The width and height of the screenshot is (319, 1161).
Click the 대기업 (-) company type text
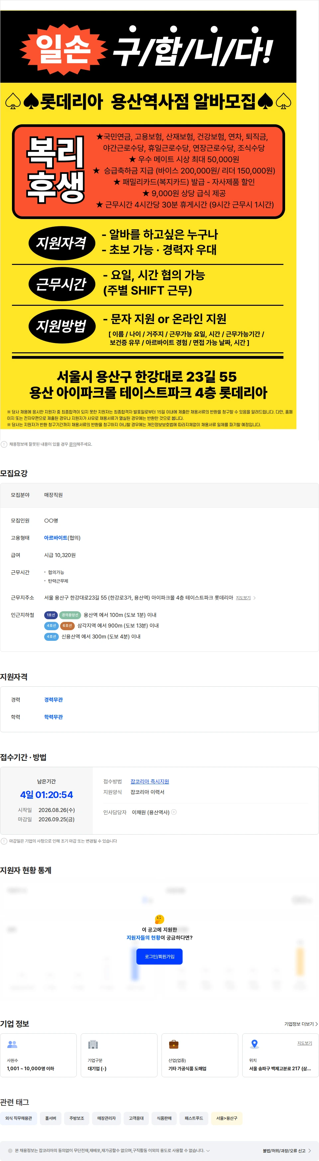[x=97, y=1068]
